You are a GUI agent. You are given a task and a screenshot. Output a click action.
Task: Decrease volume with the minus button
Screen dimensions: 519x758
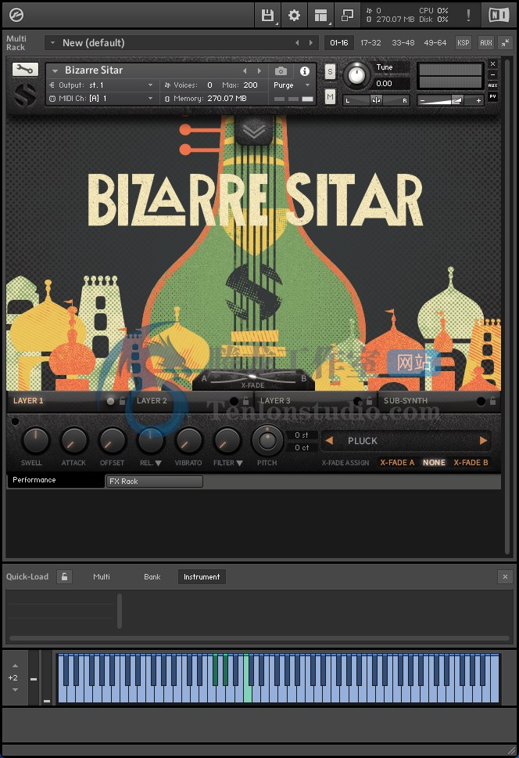tap(423, 100)
